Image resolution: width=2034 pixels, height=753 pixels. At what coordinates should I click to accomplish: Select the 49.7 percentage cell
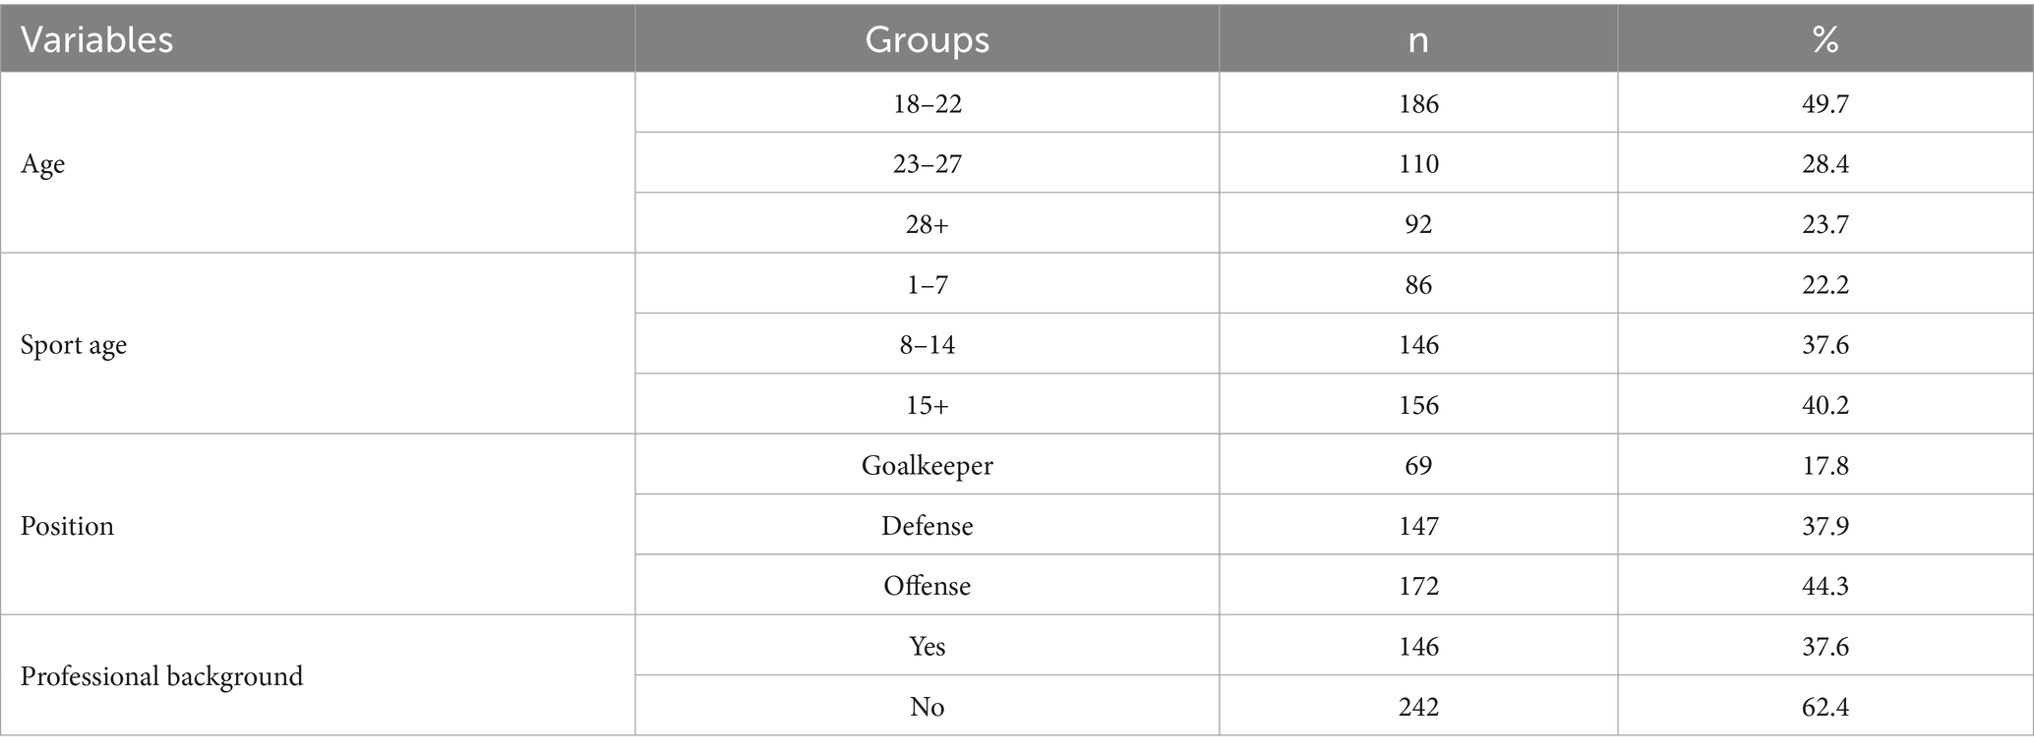(x=1825, y=103)
